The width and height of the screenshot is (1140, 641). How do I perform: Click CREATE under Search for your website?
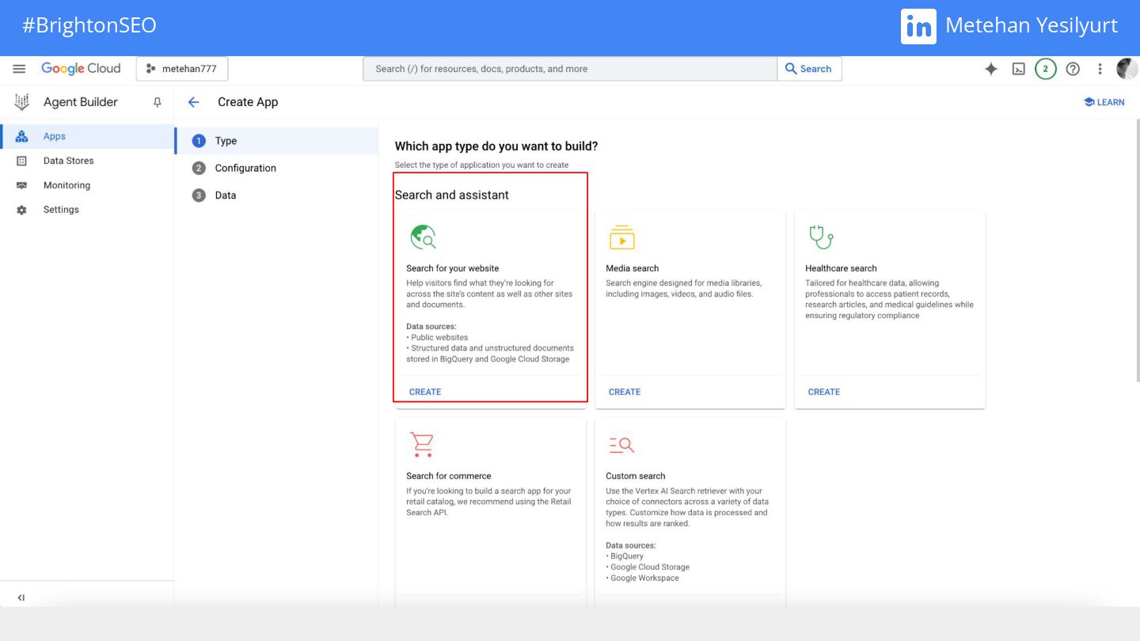[x=425, y=392]
